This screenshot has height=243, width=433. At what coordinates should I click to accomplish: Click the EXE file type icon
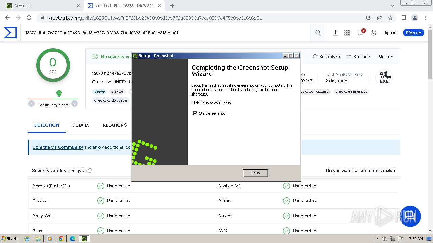[384, 77]
